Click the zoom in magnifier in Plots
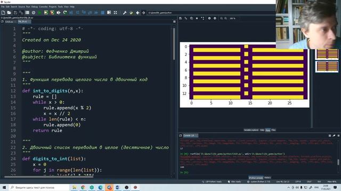 pos(226,19)
